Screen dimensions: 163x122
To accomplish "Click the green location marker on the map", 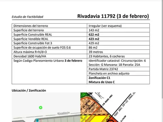I will point(41,107).
